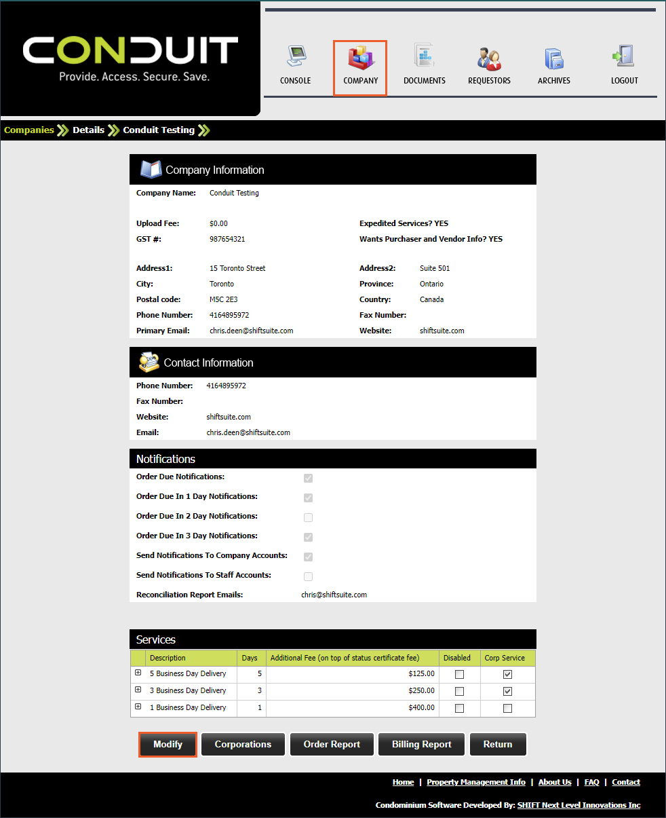Expand the 3 Business Day Delivery row
666x818 pixels.
[x=138, y=690]
